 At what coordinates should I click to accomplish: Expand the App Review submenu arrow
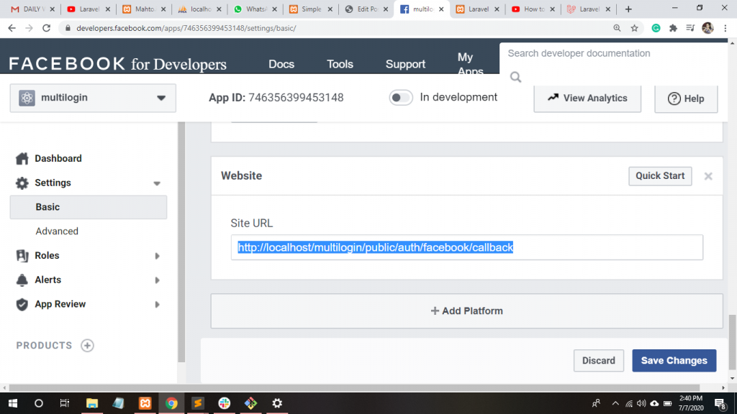point(157,305)
